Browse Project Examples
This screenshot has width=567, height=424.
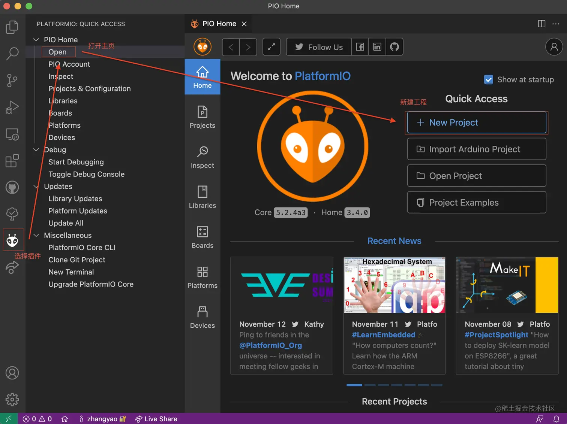477,202
